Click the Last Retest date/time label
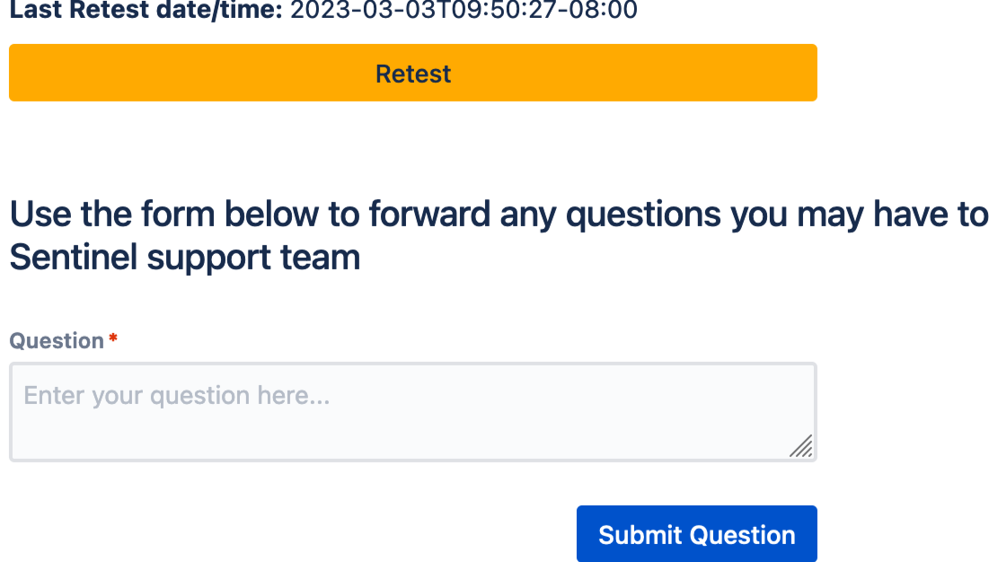 click(147, 11)
